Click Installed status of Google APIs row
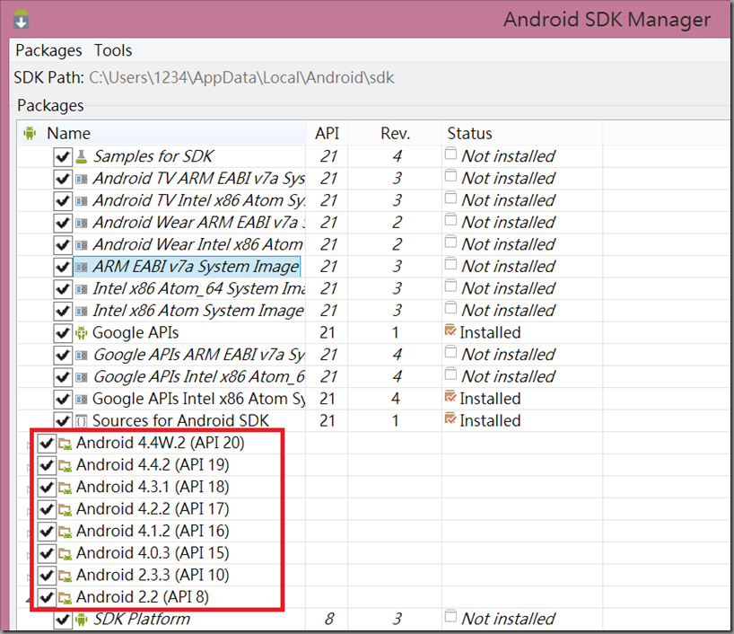Screen dimensions: 734x634 pyautogui.click(x=483, y=332)
